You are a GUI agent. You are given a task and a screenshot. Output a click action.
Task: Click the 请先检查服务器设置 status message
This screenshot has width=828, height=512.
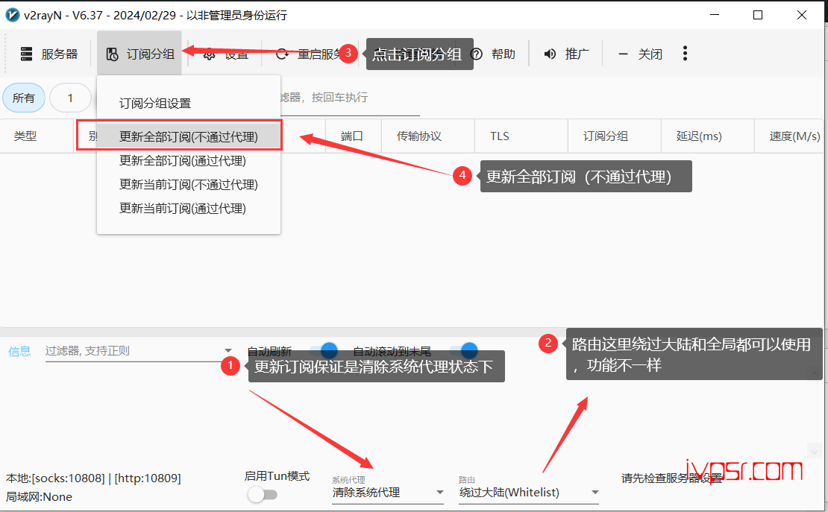671,478
